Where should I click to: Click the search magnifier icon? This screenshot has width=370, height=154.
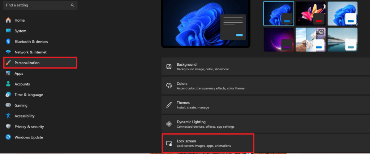pyautogui.click(x=72, y=5)
